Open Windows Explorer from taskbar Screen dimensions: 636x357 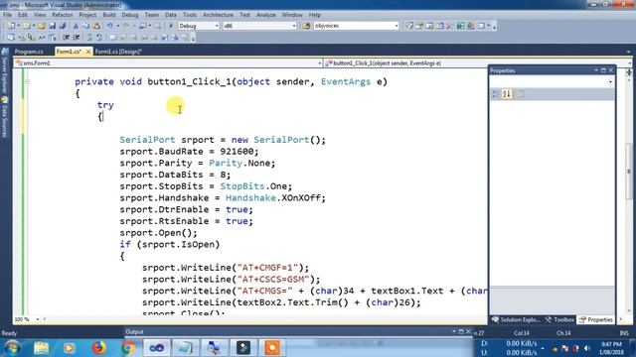pos(42,348)
